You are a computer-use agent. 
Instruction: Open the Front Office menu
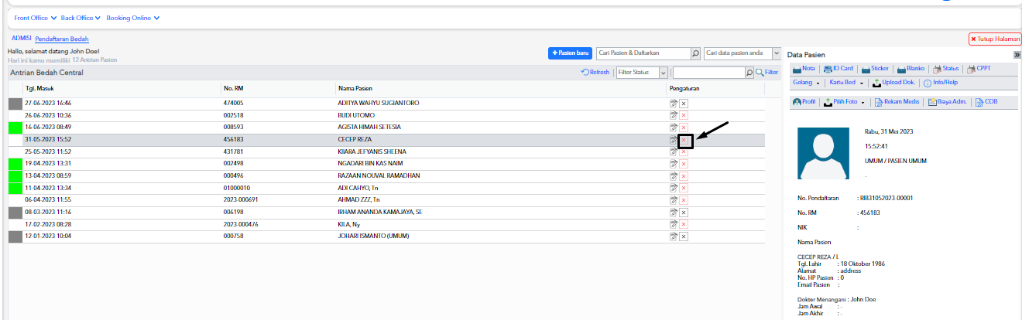(35, 18)
